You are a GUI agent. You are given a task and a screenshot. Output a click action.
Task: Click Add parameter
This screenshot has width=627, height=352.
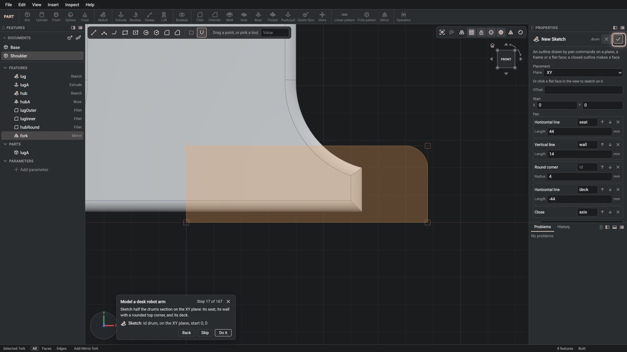31,169
